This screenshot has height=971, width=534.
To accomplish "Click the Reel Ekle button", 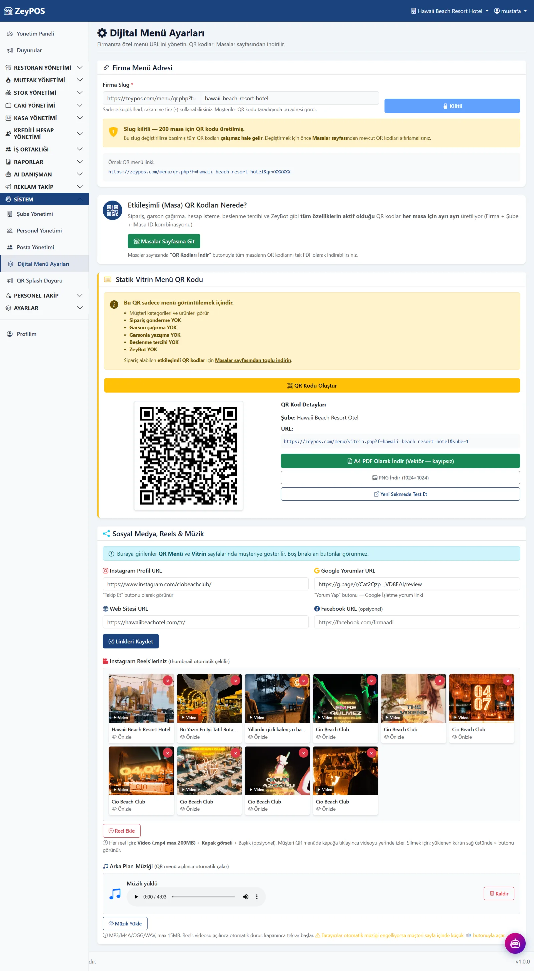I will 121,831.
